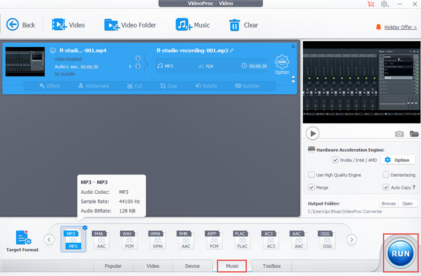
Task: Select the M4R AAC format
Action: (x=185, y=240)
